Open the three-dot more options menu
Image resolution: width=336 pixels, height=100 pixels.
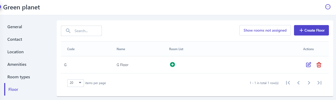tap(328, 7)
